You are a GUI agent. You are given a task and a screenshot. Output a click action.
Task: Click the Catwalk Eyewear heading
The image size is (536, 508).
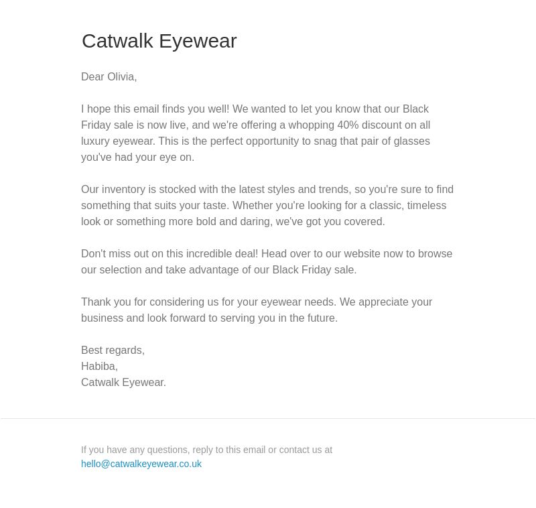pyautogui.click(x=159, y=41)
